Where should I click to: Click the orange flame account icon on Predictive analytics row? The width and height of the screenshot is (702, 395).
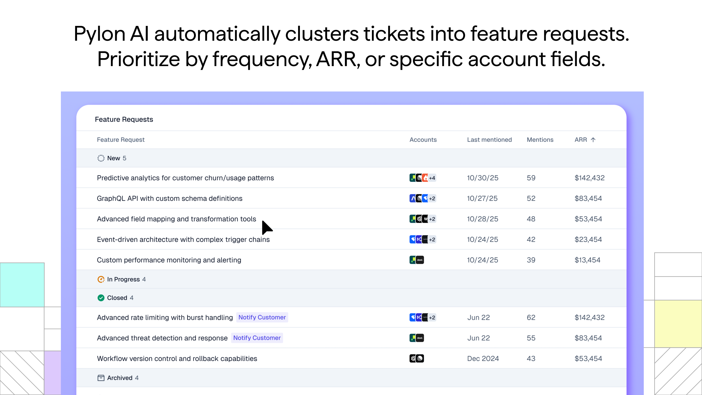(x=425, y=178)
